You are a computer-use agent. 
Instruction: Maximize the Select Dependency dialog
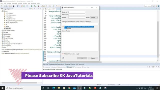(x=92, y=7)
